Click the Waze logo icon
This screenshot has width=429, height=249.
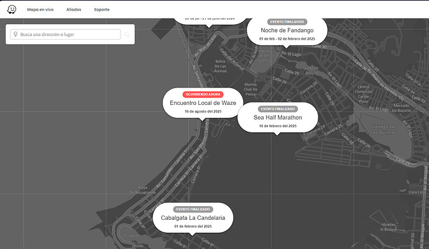click(x=12, y=9)
